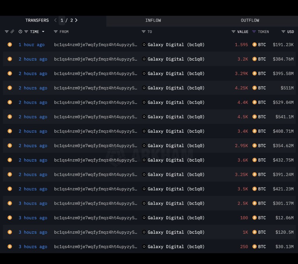Go to the previous transfers page
This screenshot has width=298, height=264.
(55, 20)
